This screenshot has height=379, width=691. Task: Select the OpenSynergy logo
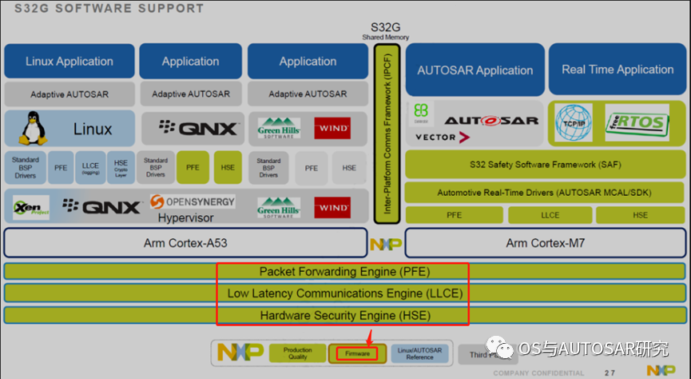tap(193, 201)
